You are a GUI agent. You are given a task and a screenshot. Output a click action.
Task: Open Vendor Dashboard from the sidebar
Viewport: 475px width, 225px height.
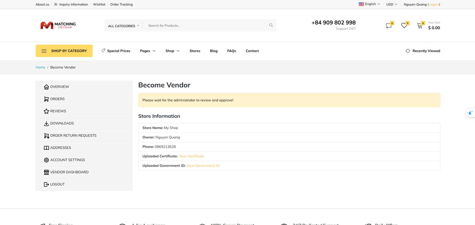[69, 172]
